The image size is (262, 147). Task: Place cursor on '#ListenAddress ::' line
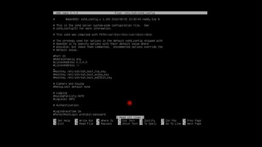click(66, 65)
